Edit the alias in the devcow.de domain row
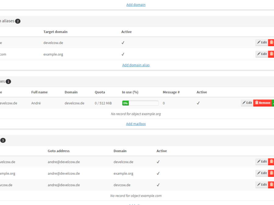This screenshot has height=205, width=274. point(262,185)
